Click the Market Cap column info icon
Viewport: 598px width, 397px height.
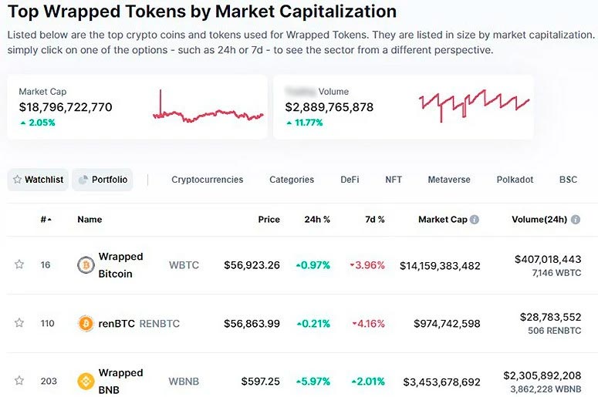[x=475, y=220]
